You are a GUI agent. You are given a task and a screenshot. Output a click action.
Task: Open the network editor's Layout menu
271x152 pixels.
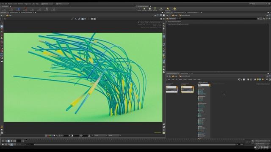pyautogui.click(x=190, y=79)
